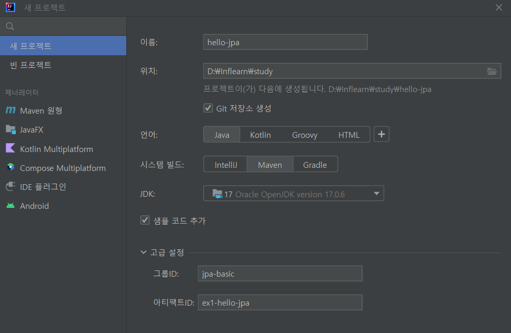Open the Android generator entry
Screen dimensions: 511x333
pos(63,206)
